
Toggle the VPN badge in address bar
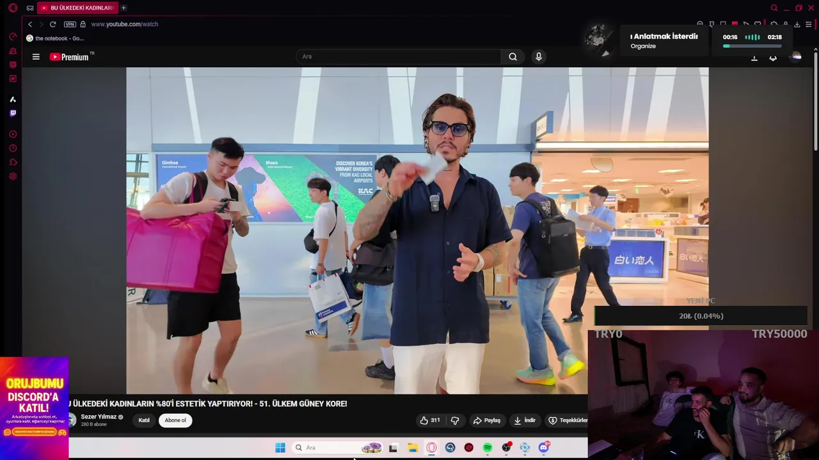pyautogui.click(x=70, y=24)
